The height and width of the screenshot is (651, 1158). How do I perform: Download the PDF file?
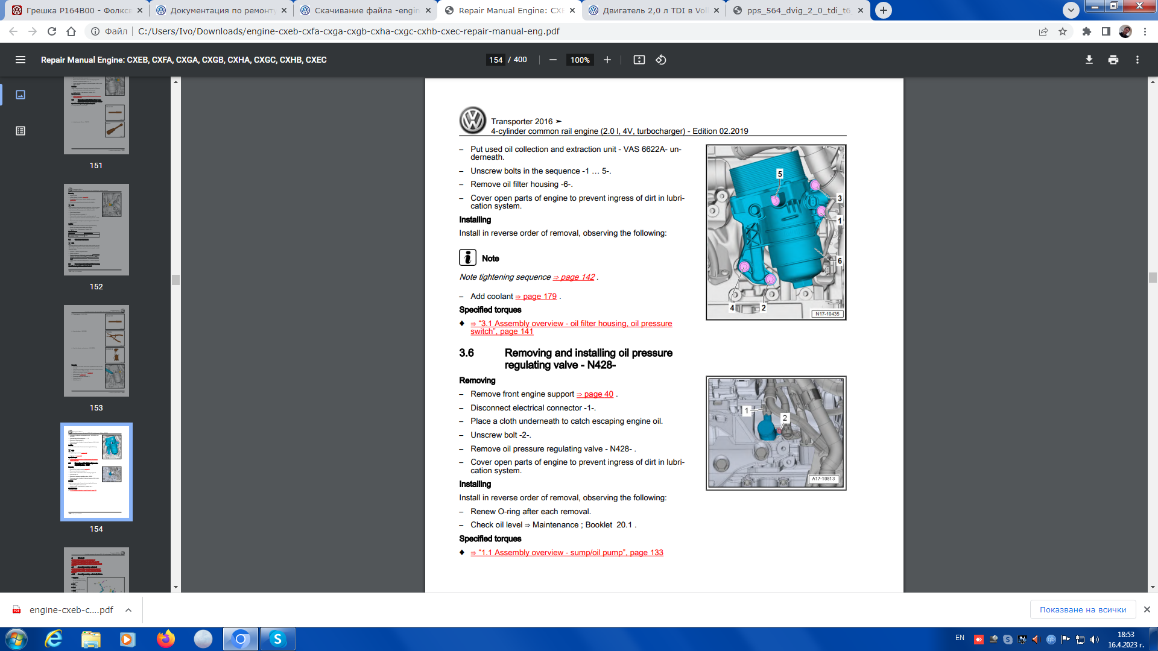(x=1089, y=60)
